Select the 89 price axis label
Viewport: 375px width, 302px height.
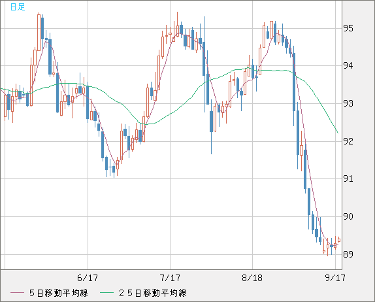pyautogui.click(x=348, y=254)
